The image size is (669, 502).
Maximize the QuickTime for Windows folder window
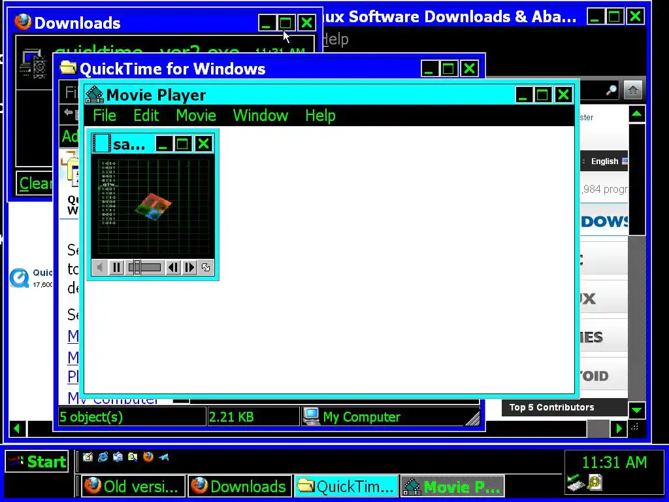448,68
